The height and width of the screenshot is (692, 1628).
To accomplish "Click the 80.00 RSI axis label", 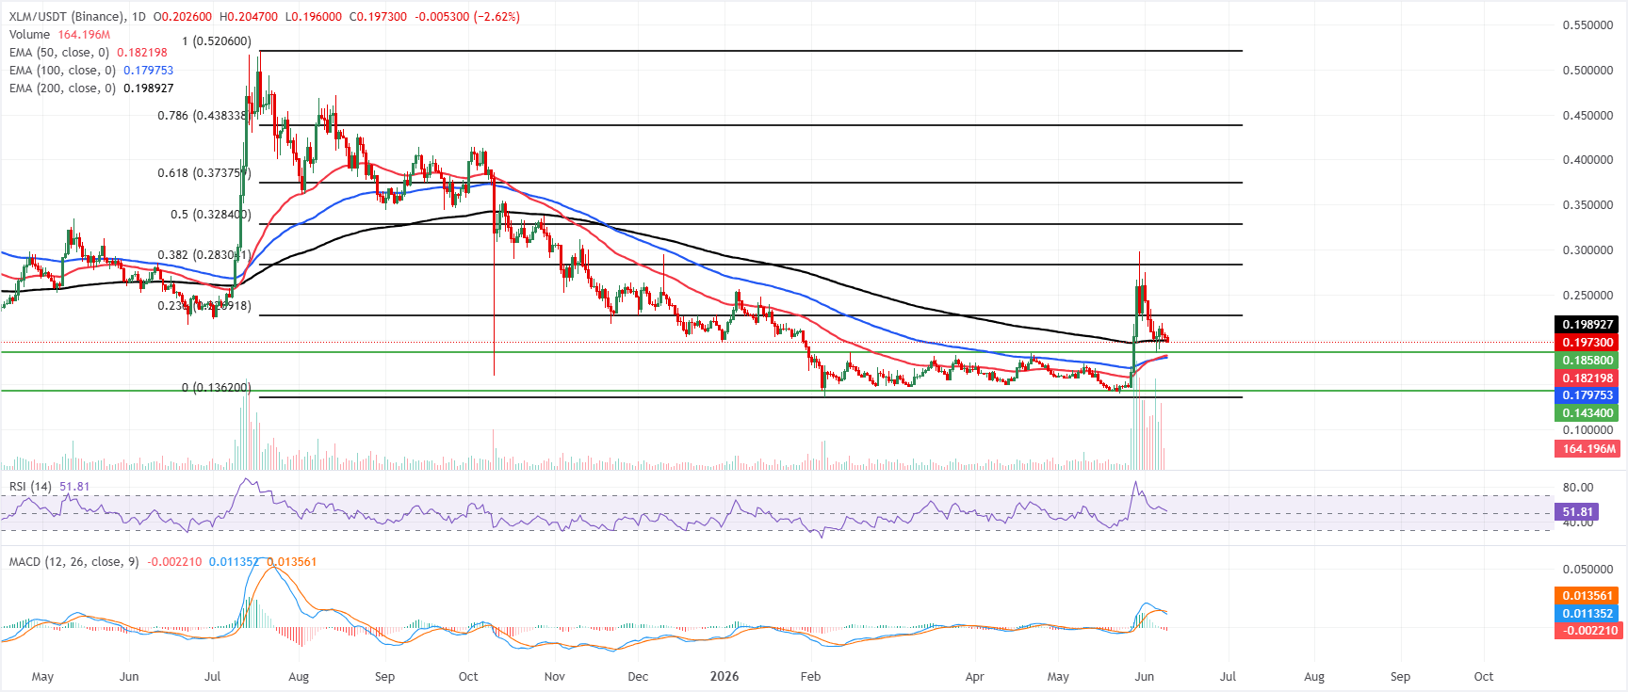I will pyautogui.click(x=1578, y=488).
